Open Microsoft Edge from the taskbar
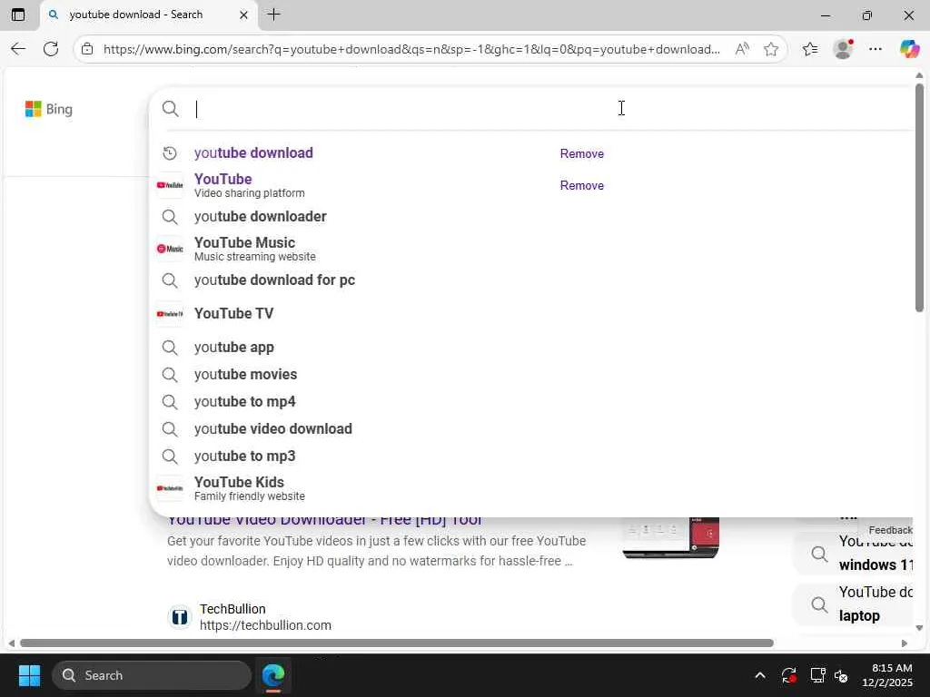 pyautogui.click(x=273, y=675)
